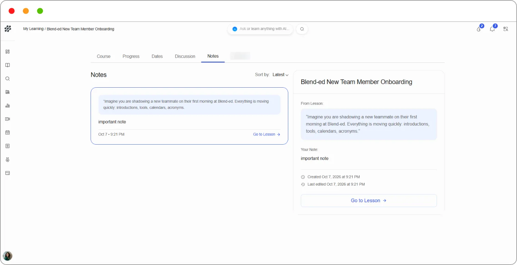Click the Go to Lesson button in detail panel
Viewport: 517px width, 265px height.
(x=369, y=201)
